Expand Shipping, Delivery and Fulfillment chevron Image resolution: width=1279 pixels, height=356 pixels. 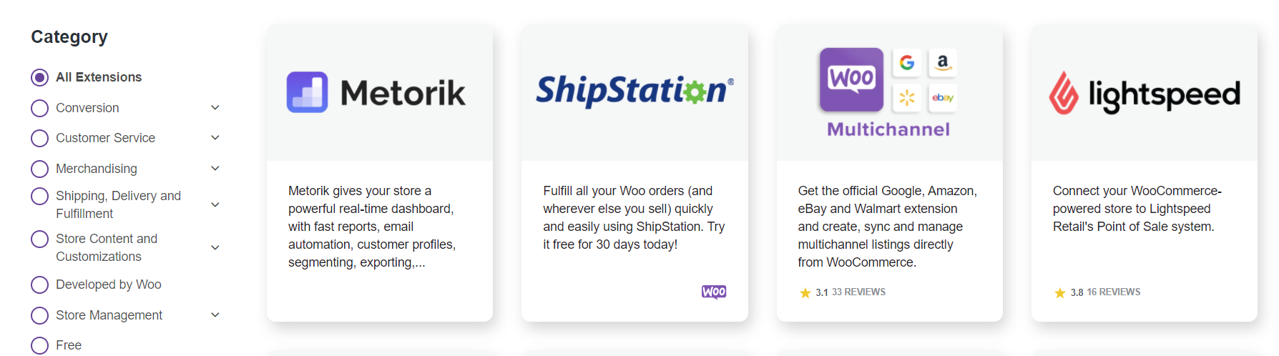coord(215,204)
